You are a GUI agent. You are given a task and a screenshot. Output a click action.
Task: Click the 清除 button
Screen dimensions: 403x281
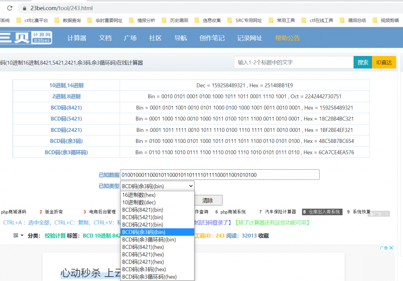[208, 200]
